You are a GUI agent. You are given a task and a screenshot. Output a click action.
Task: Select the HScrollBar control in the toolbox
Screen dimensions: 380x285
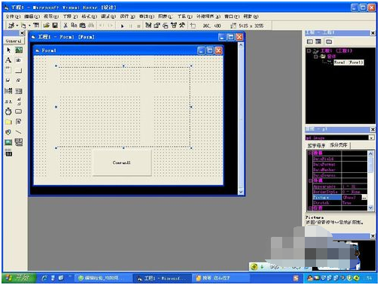pyautogui.click(x=8, y=102)
